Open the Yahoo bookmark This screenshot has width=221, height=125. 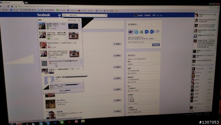108,11
